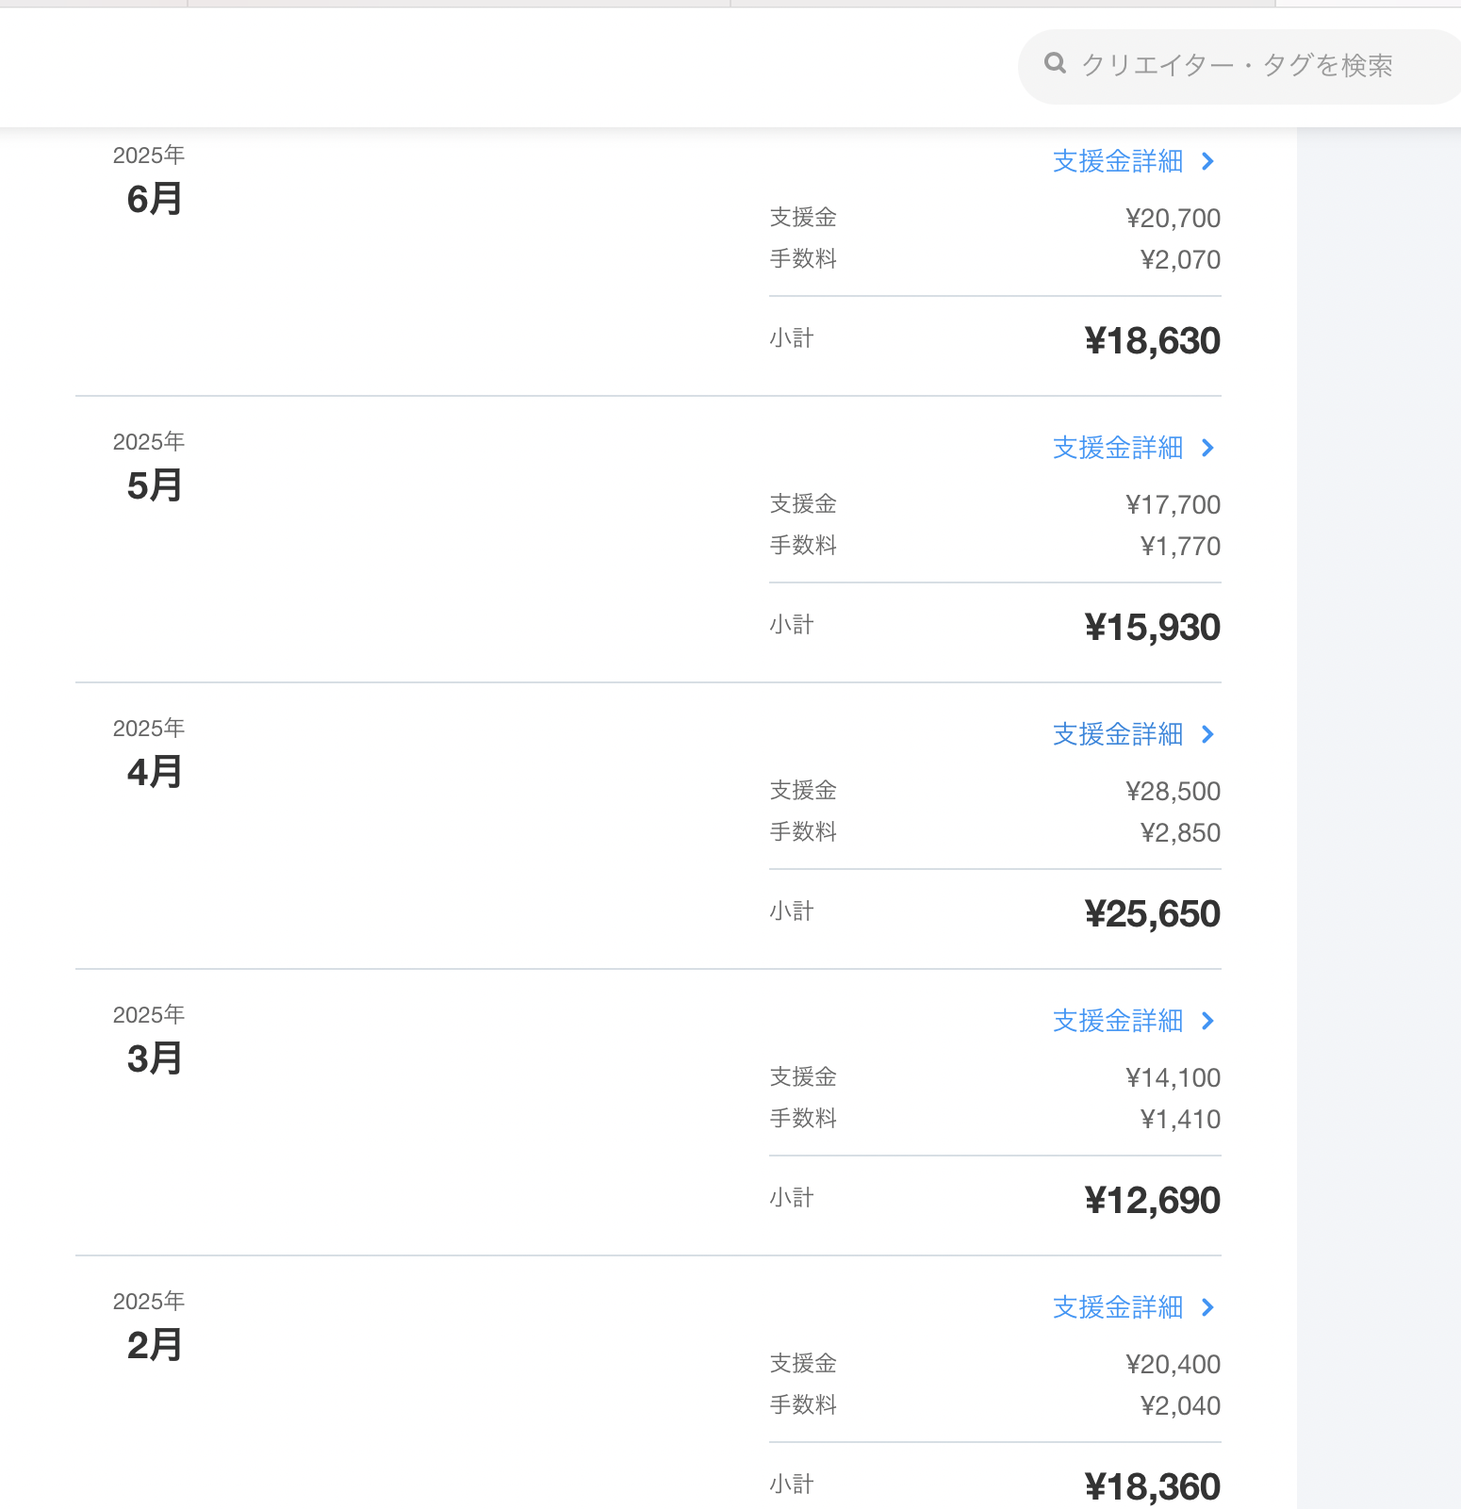Click chevron arrow beside April 支援金詳細
The image size is (1461, 1509).
(x=1208, y=734)
